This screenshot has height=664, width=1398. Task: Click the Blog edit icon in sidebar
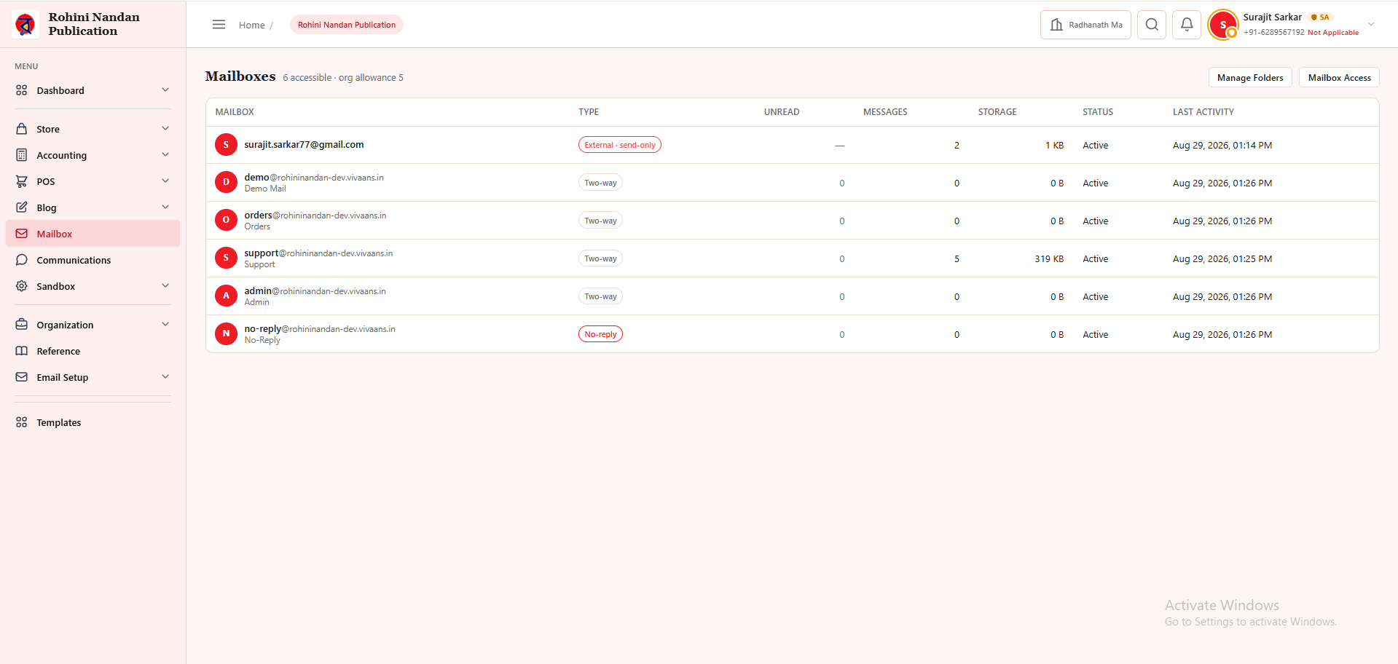[x=22, y=207]
